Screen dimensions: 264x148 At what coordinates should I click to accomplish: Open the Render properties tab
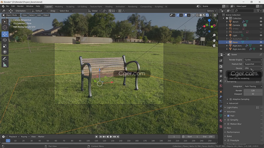point(221,66)
